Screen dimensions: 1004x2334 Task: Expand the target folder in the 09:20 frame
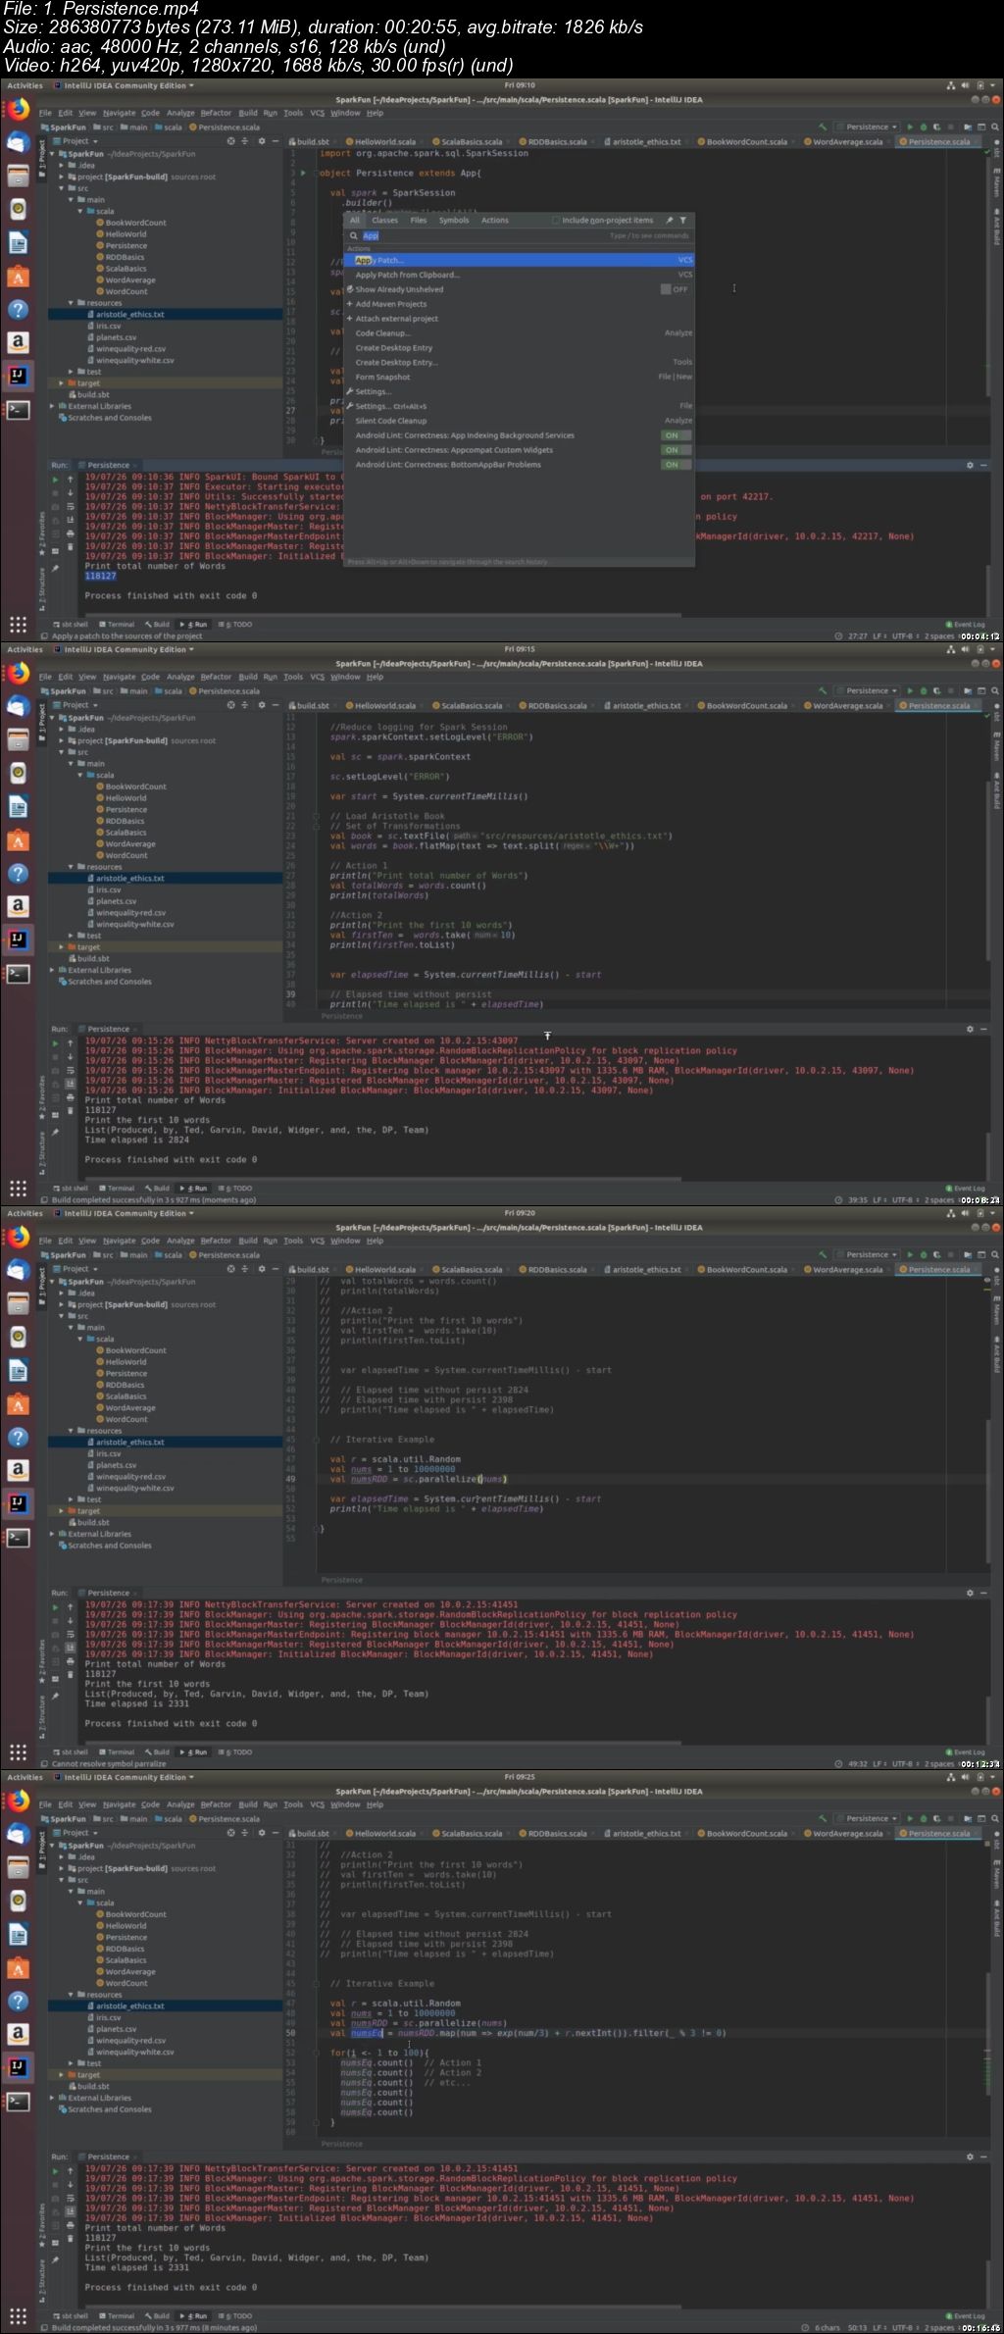click(62, 1511)
